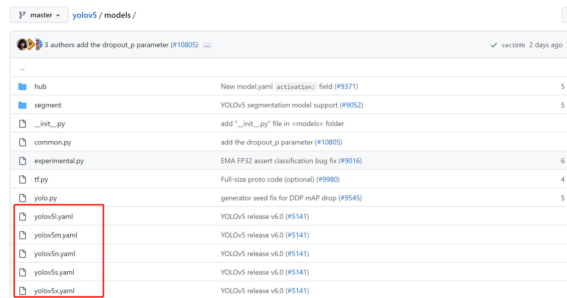Open the yolov5m.yaml file
The height and width of the screenshot is (298, 567).
coord(56,235)
